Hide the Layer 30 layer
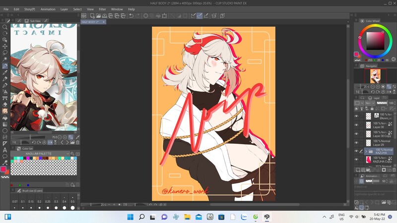This screenshot has height=223, width=397. click(x=356, y=125)
